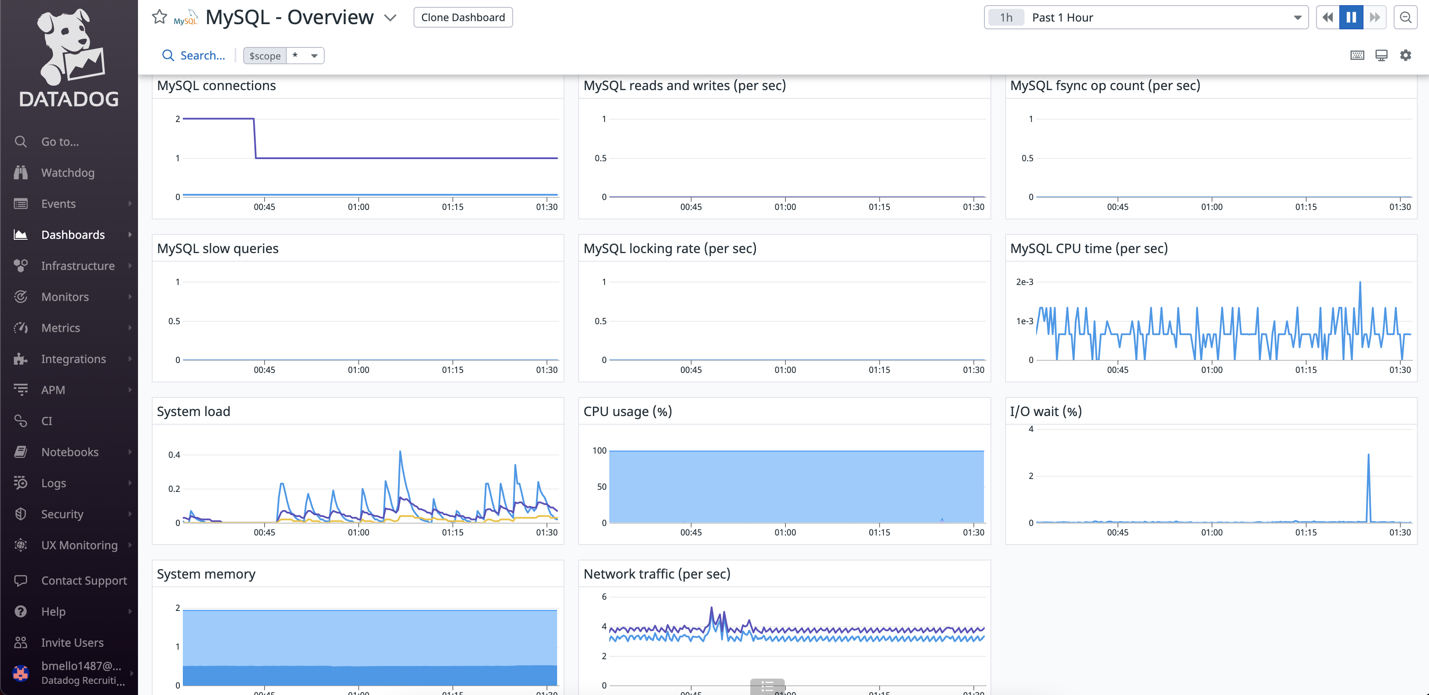Screen dimensions: 1429x695
Task: Open UX Monitoring from sidebar
Action: pos(79,545)
